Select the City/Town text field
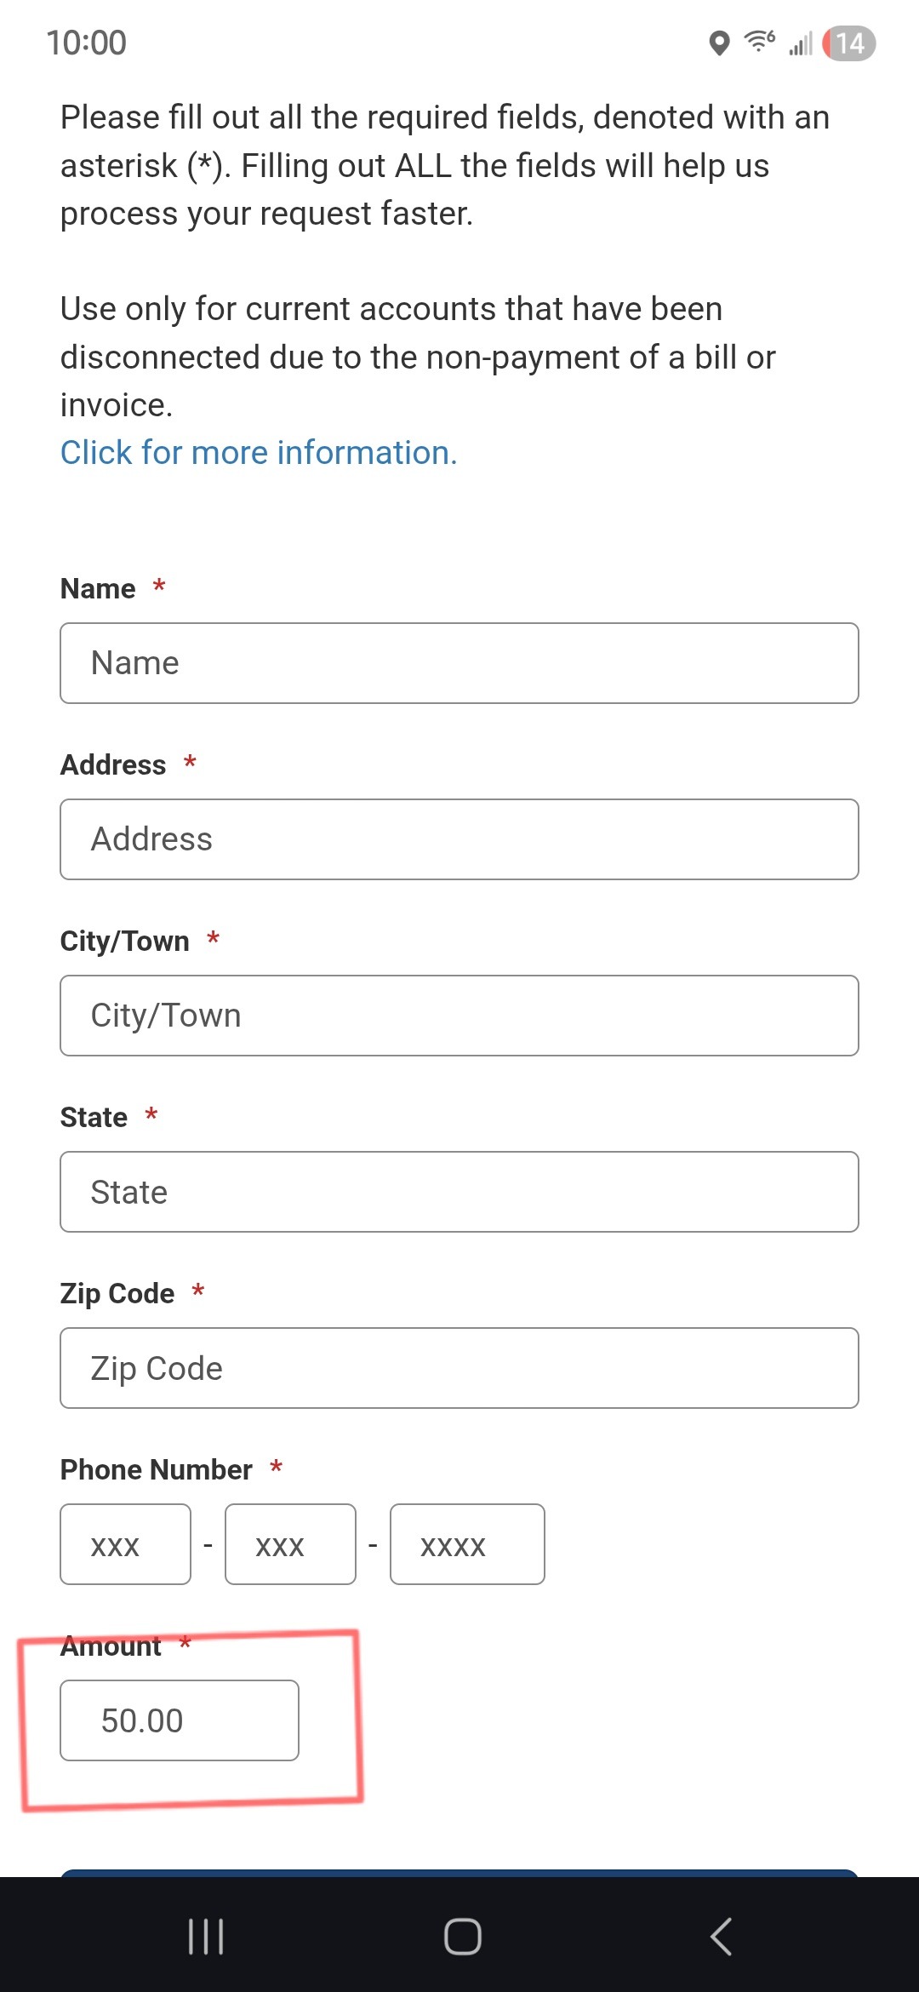Image resolution: width=919 pixels, height=1992 pixels. (x=459, y=1016)
